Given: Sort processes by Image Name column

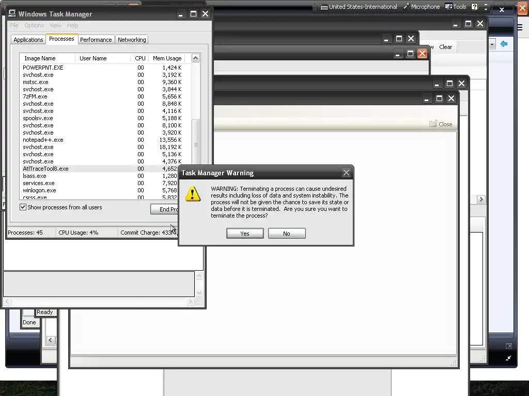Looking at the screenshot, I should pyautogui.click(x=47, y=58).
